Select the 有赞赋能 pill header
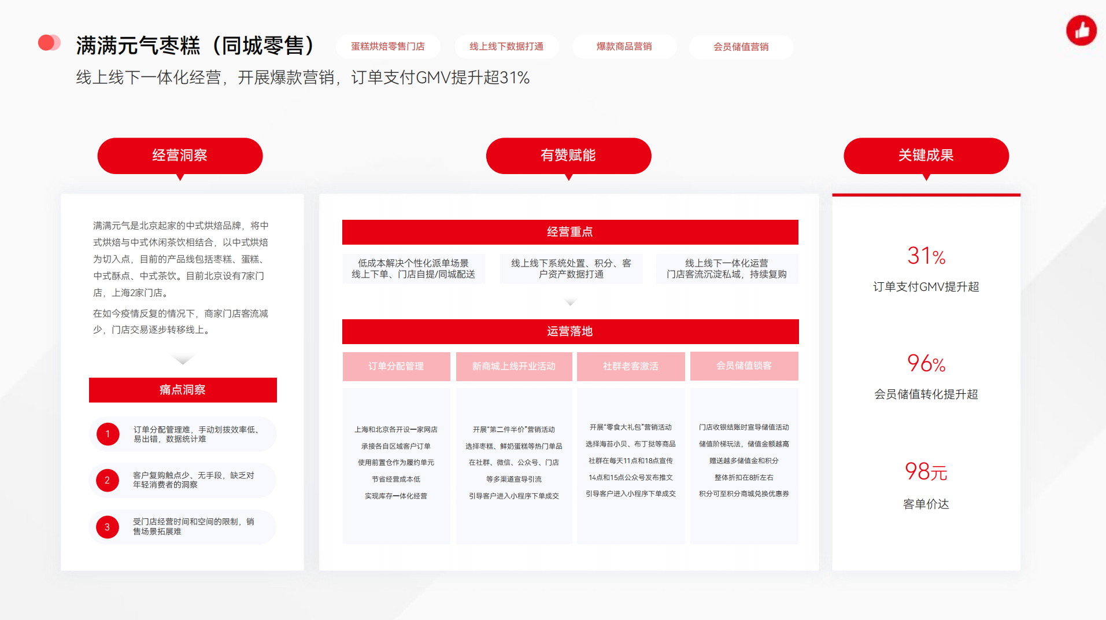This screenshot has height=620, width=1106. pos(568,156)
